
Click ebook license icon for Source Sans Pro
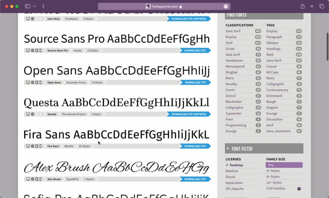(x=37, y=51)
